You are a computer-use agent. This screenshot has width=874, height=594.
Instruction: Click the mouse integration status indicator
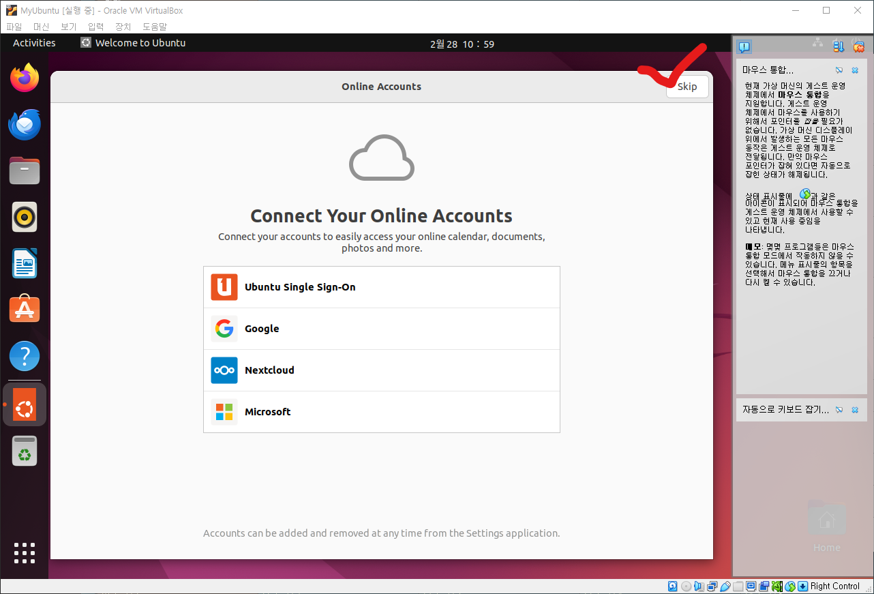click(x=790, y=586)
